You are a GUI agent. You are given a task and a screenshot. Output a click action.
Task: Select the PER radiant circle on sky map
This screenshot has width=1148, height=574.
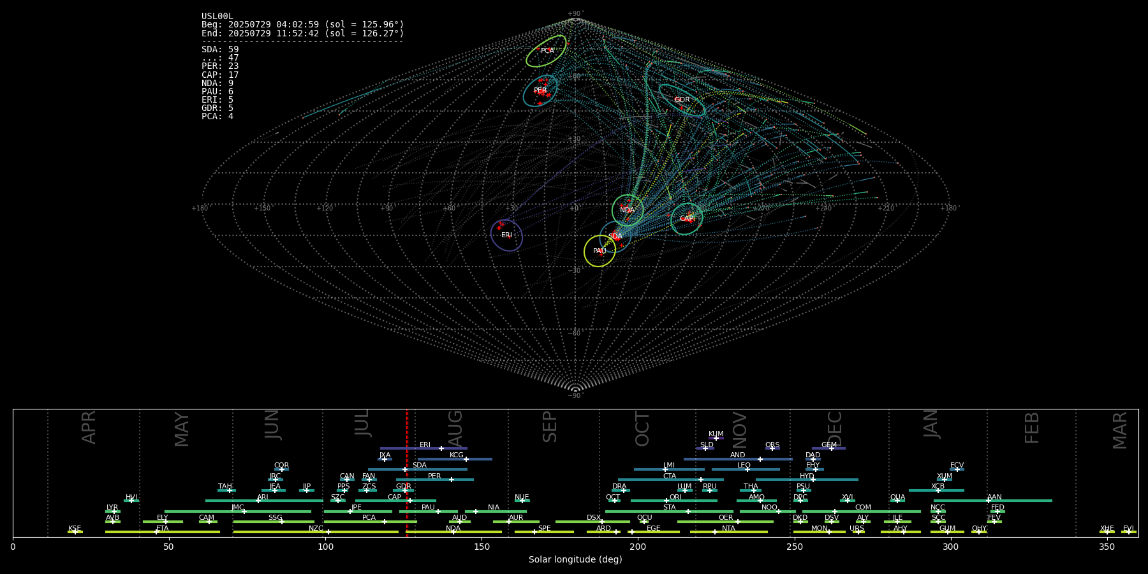[540, 91]
